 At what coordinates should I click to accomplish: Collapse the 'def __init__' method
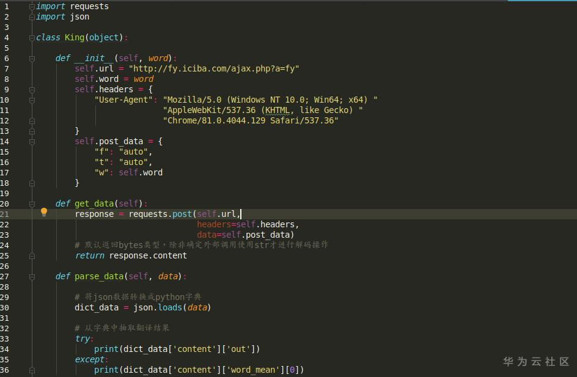pos(32,59)
